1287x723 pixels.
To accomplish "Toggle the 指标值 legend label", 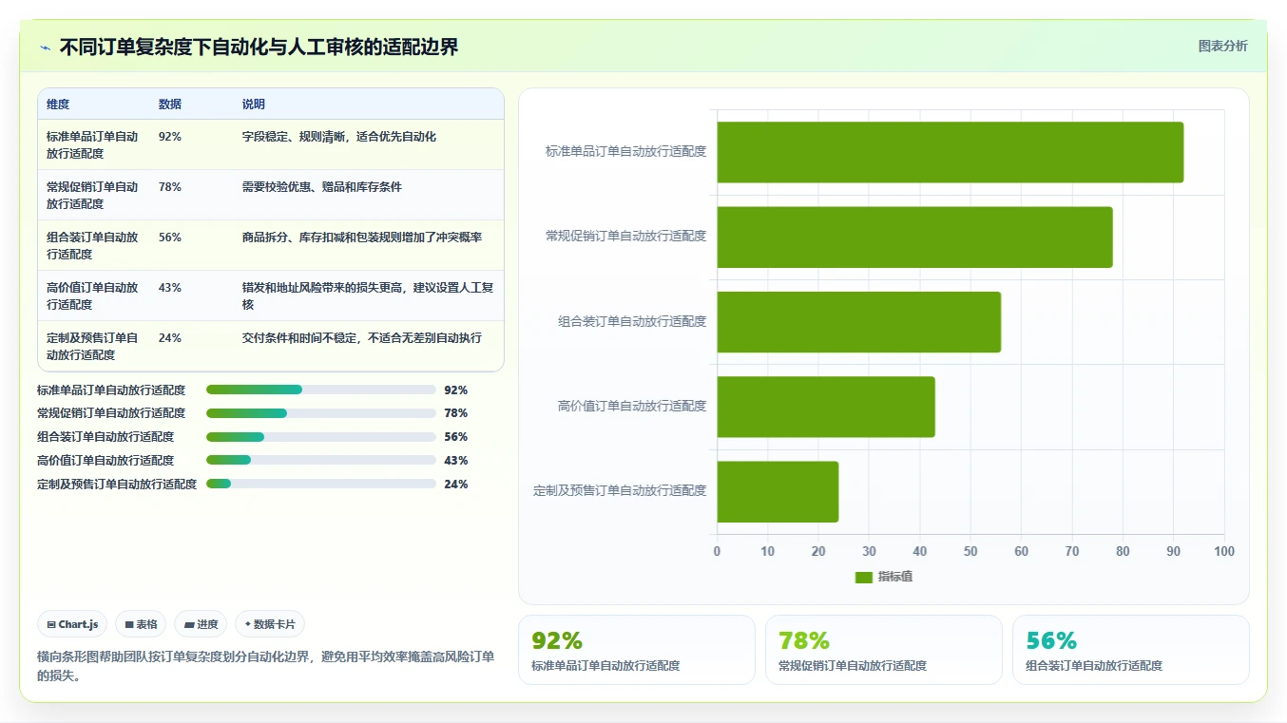I will [x=894, y=577].
